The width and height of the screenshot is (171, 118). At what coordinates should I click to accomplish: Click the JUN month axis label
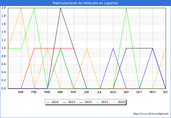point(87,92)
